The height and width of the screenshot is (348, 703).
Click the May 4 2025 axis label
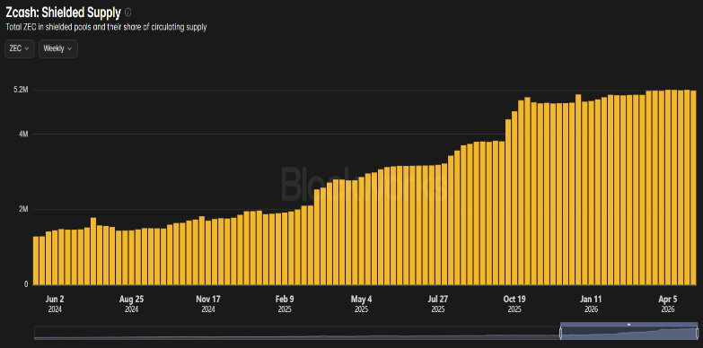[x=361, y=303]
